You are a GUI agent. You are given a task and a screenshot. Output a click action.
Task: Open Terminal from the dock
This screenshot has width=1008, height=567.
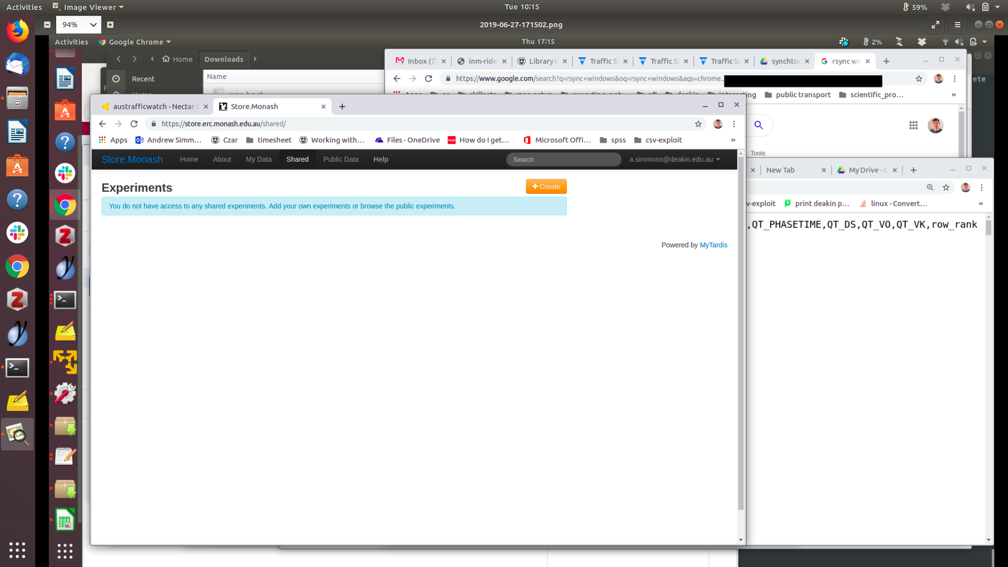(17, 367)
